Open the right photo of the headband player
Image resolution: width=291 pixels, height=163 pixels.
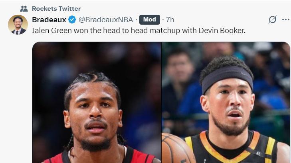point(226,103)
